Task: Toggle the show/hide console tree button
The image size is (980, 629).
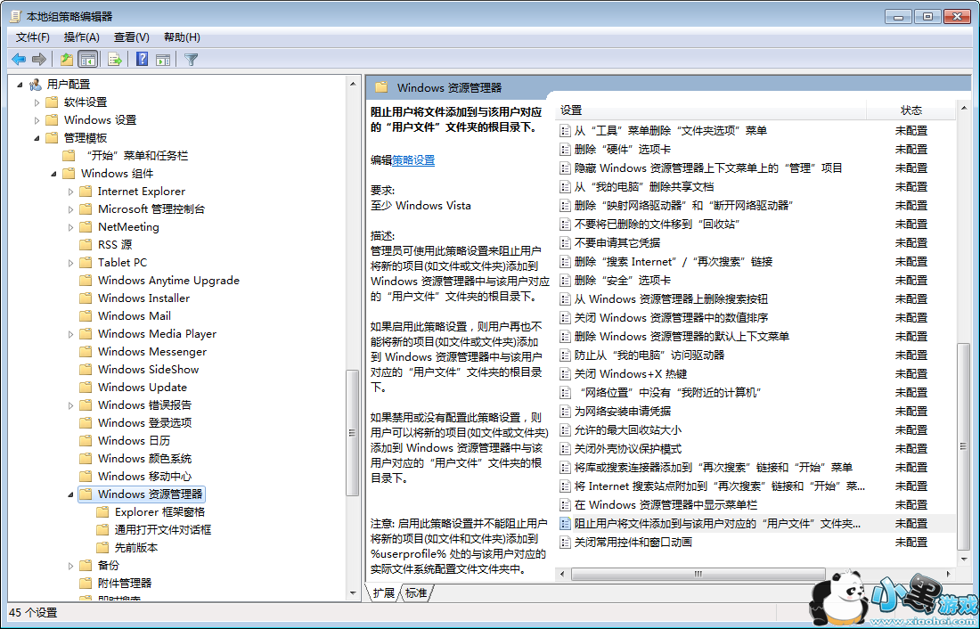Action: [x=87, y=60]
